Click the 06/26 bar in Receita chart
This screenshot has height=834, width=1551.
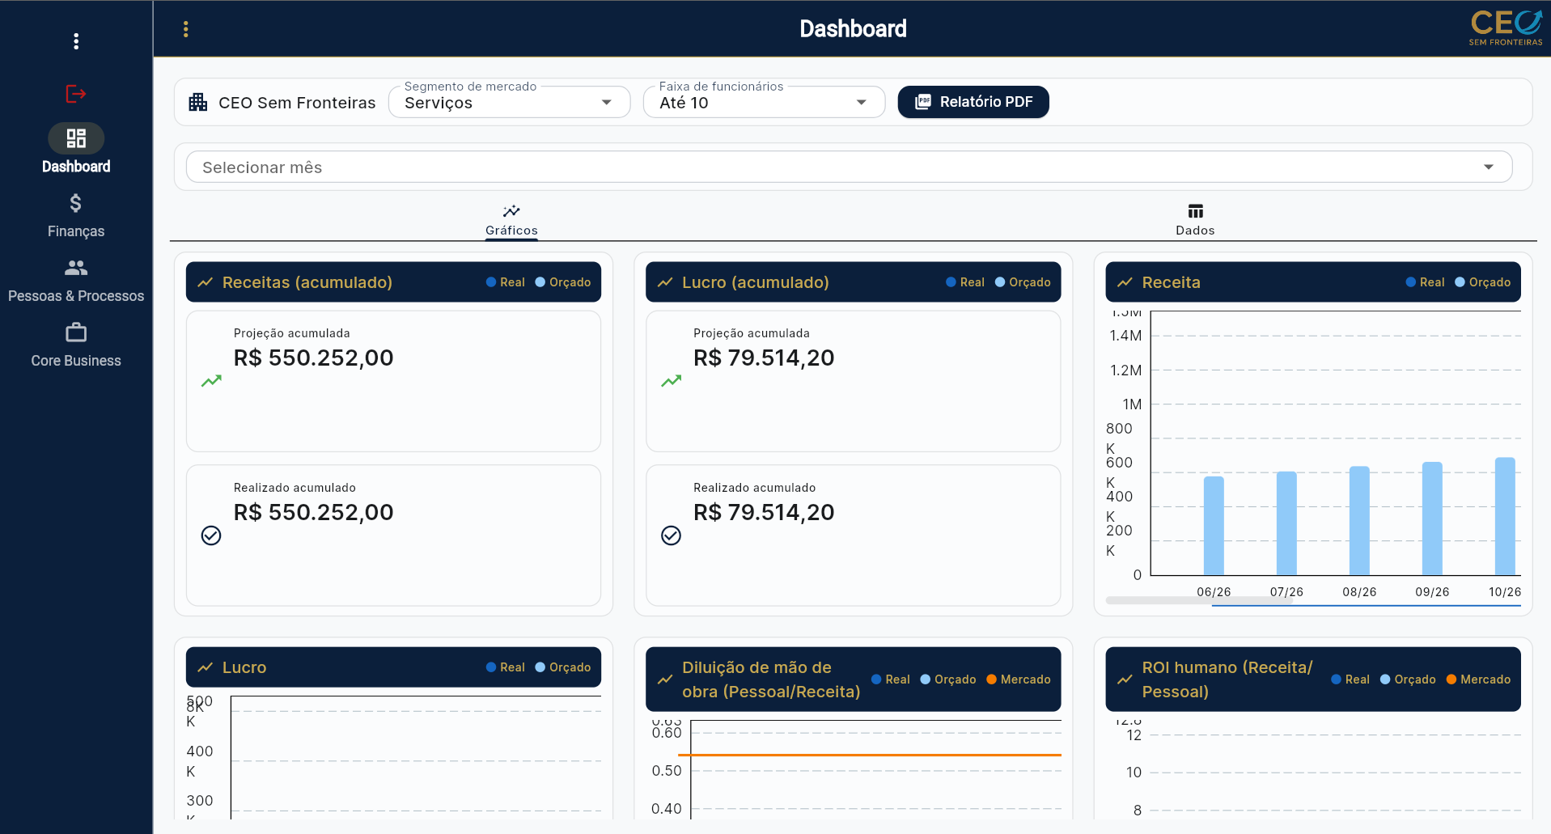(x=1214, y=526)
